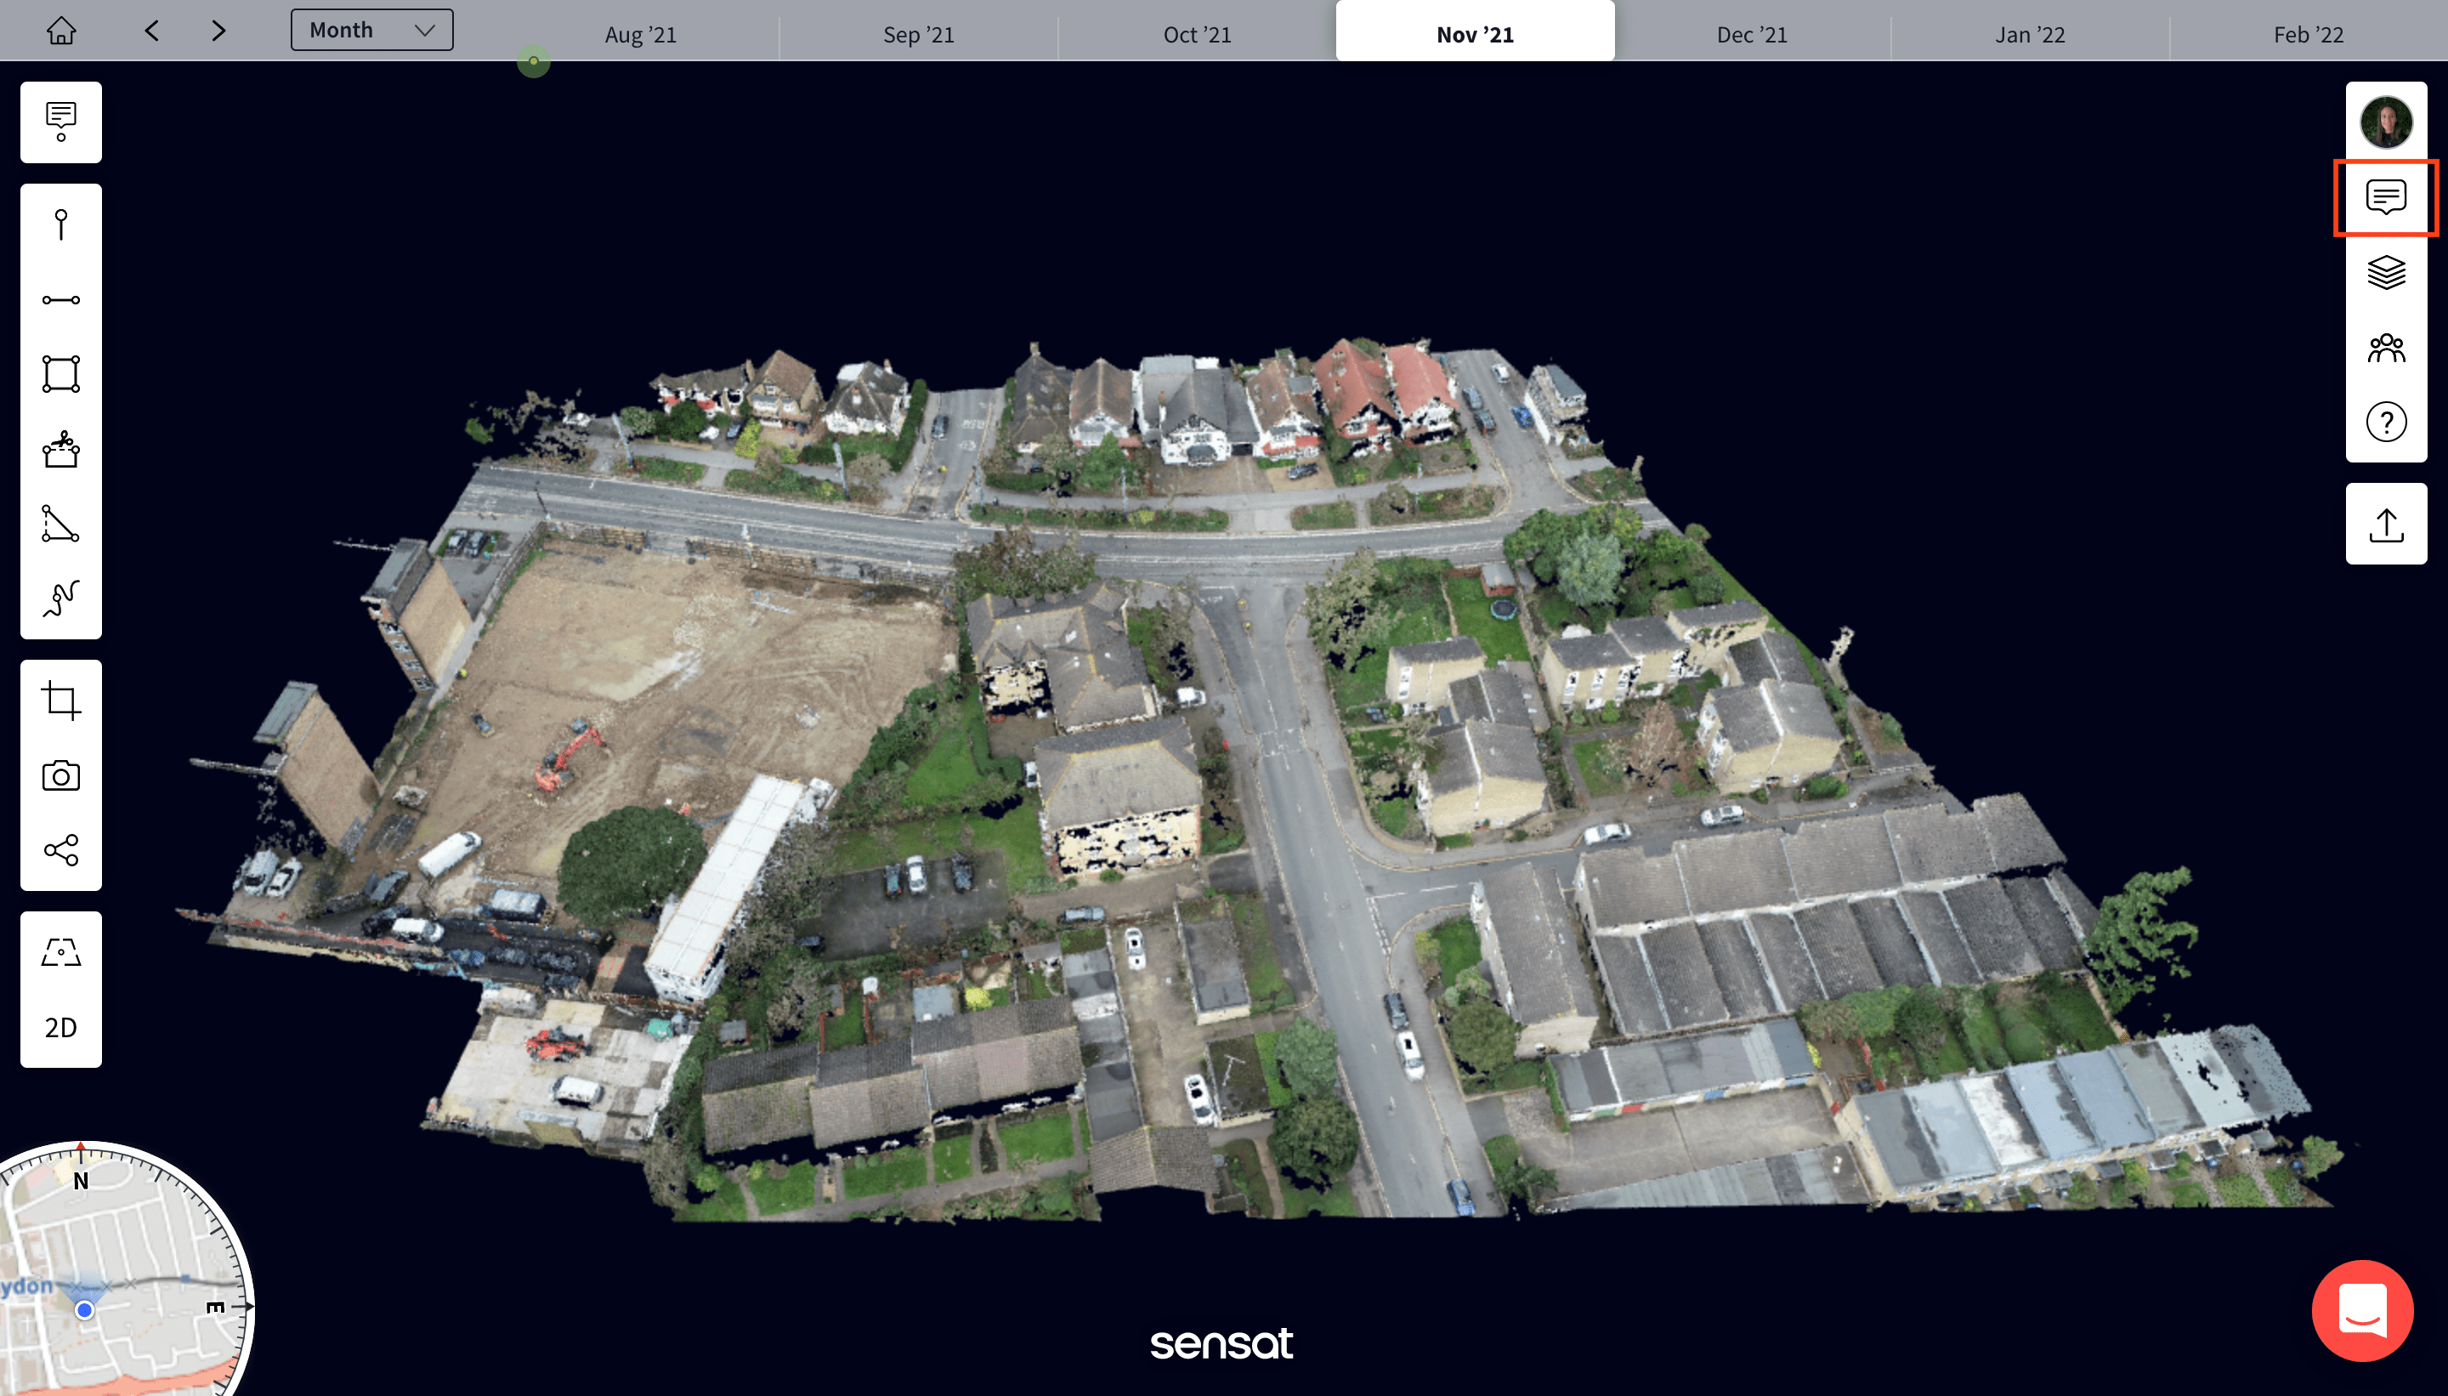
Task: Switch to the Dec '21 timeline tab
Action: coord(1751,35)
